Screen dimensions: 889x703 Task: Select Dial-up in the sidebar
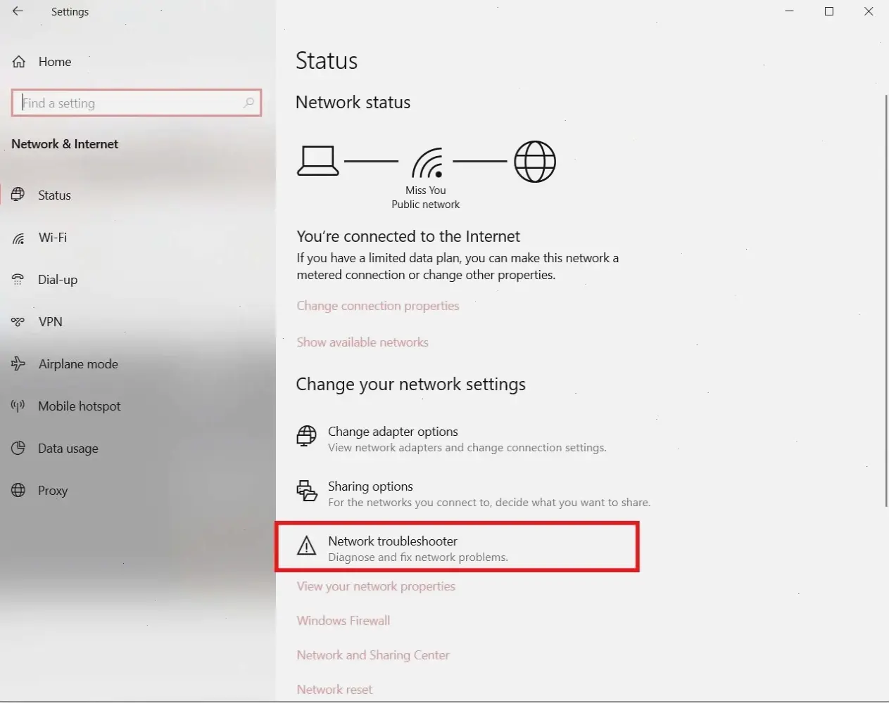coord(57,280)
